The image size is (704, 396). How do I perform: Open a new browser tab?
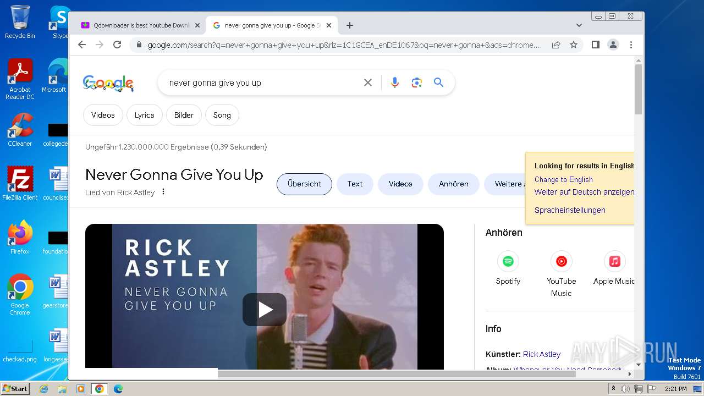point(349,25)
